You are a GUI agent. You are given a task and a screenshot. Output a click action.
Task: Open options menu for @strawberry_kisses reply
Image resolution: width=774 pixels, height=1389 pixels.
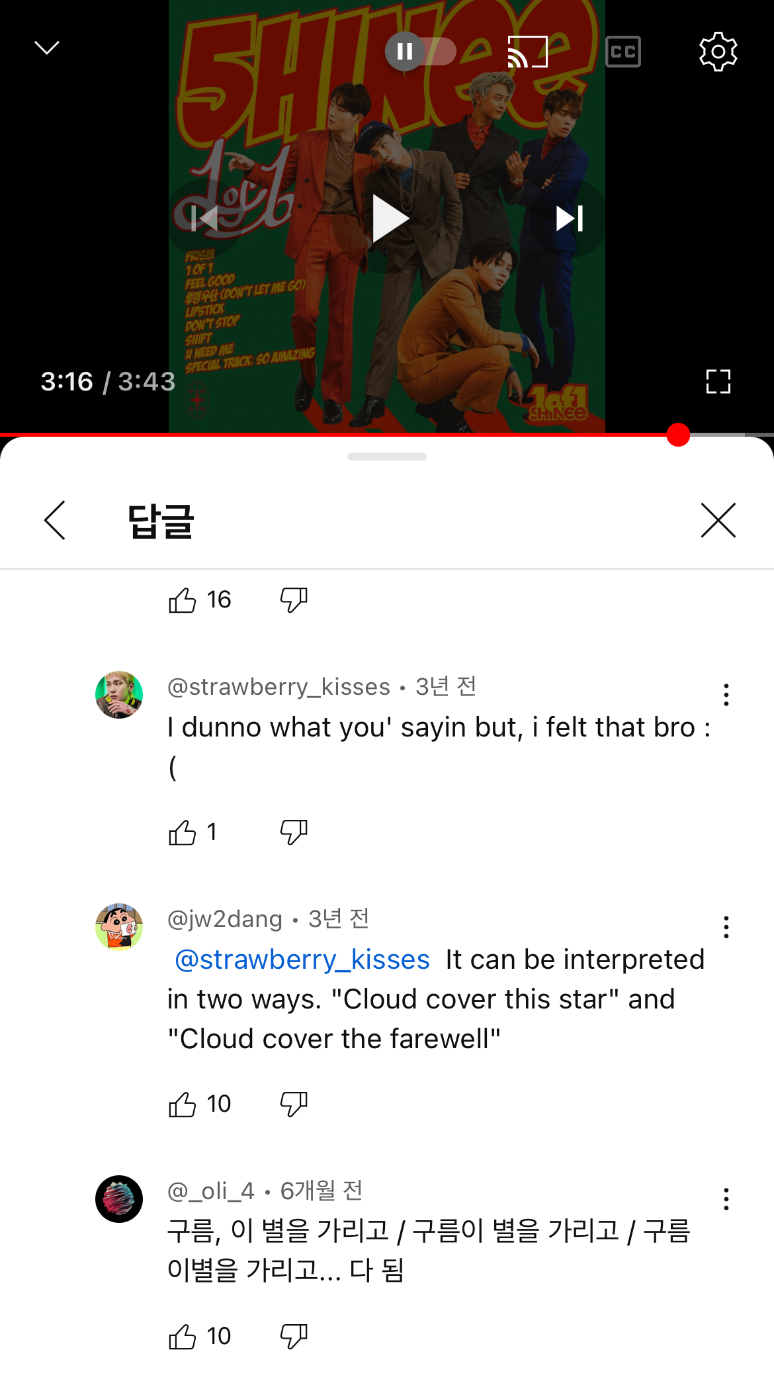pyautogui.click(x=726, y=695)
